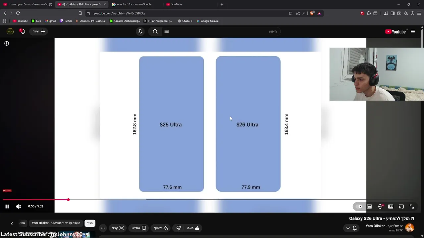
Task: Cast the video to a TV
Action: pos(401,207)
